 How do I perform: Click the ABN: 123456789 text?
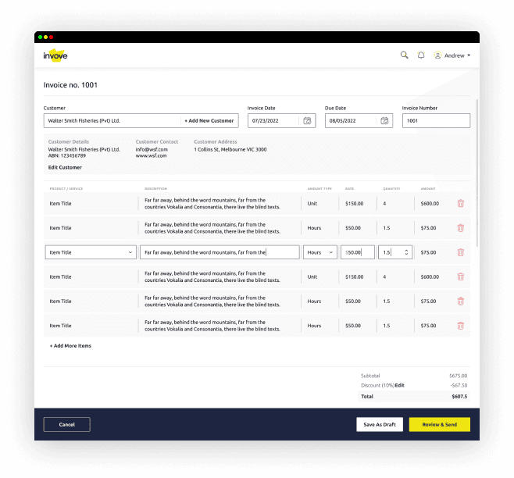click(x=67, y=155)
